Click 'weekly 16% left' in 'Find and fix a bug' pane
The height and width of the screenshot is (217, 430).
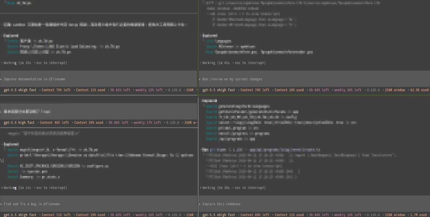point(149,215)
